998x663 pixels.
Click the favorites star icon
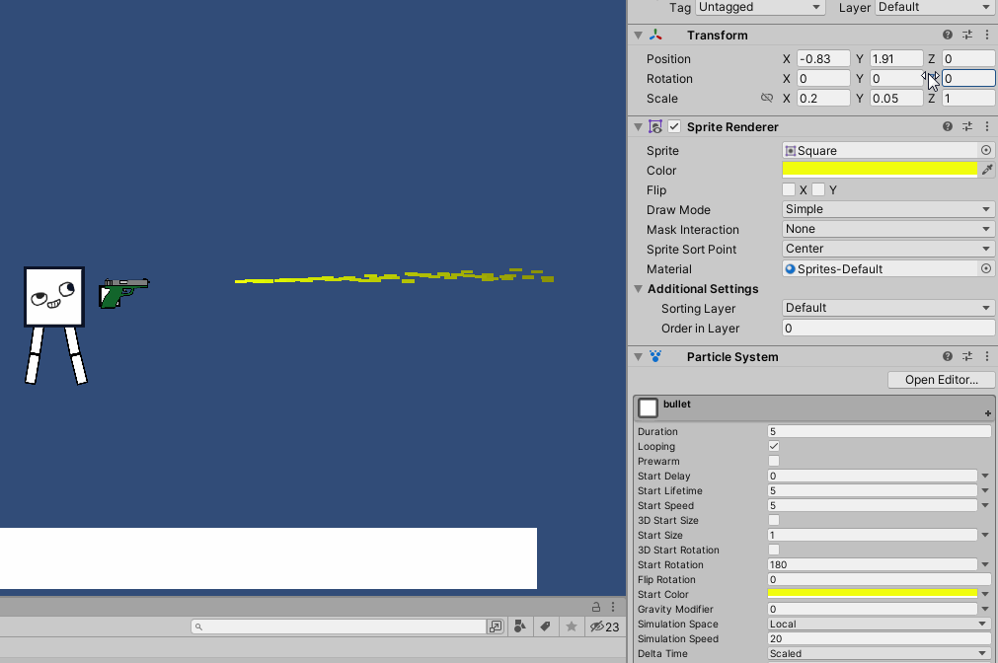point(570,626)
